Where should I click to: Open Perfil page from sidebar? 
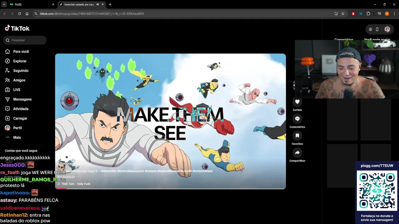(x=13, y=128)
